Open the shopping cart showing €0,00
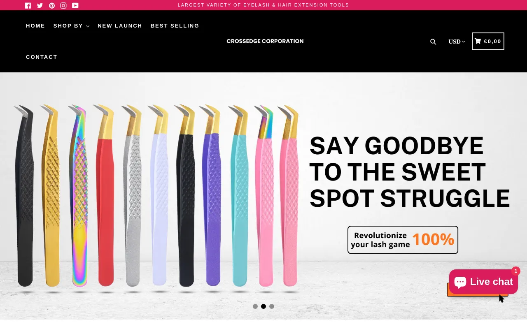This screenshot has width=527, height=329. tap(488, 41)
